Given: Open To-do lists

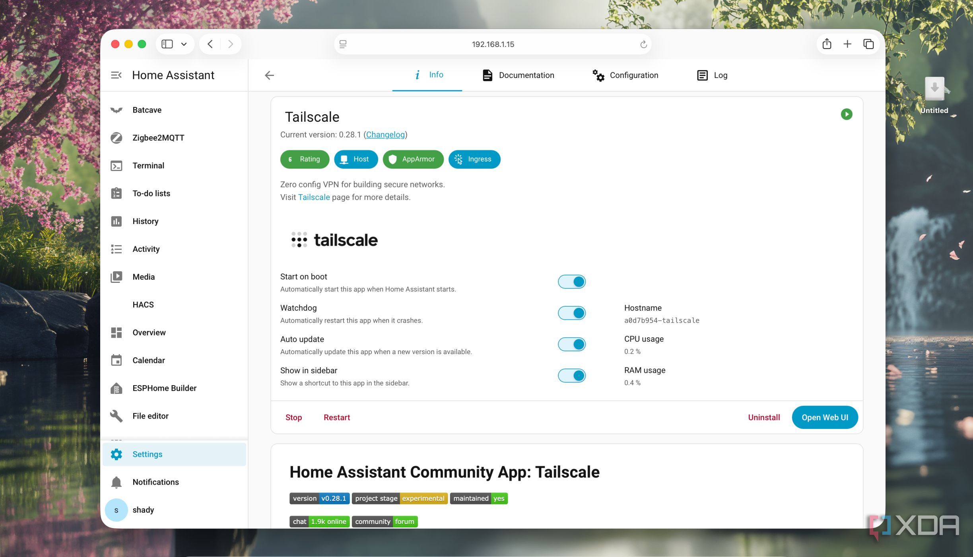Looking at the screenshot, I should click(174, 193).
